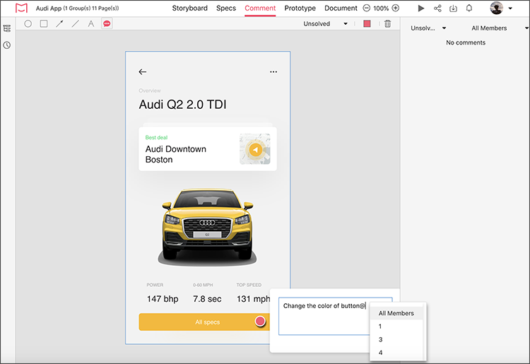Mention member 4 in the list
This screenshot has height=364, width=530.
point(396,353)
